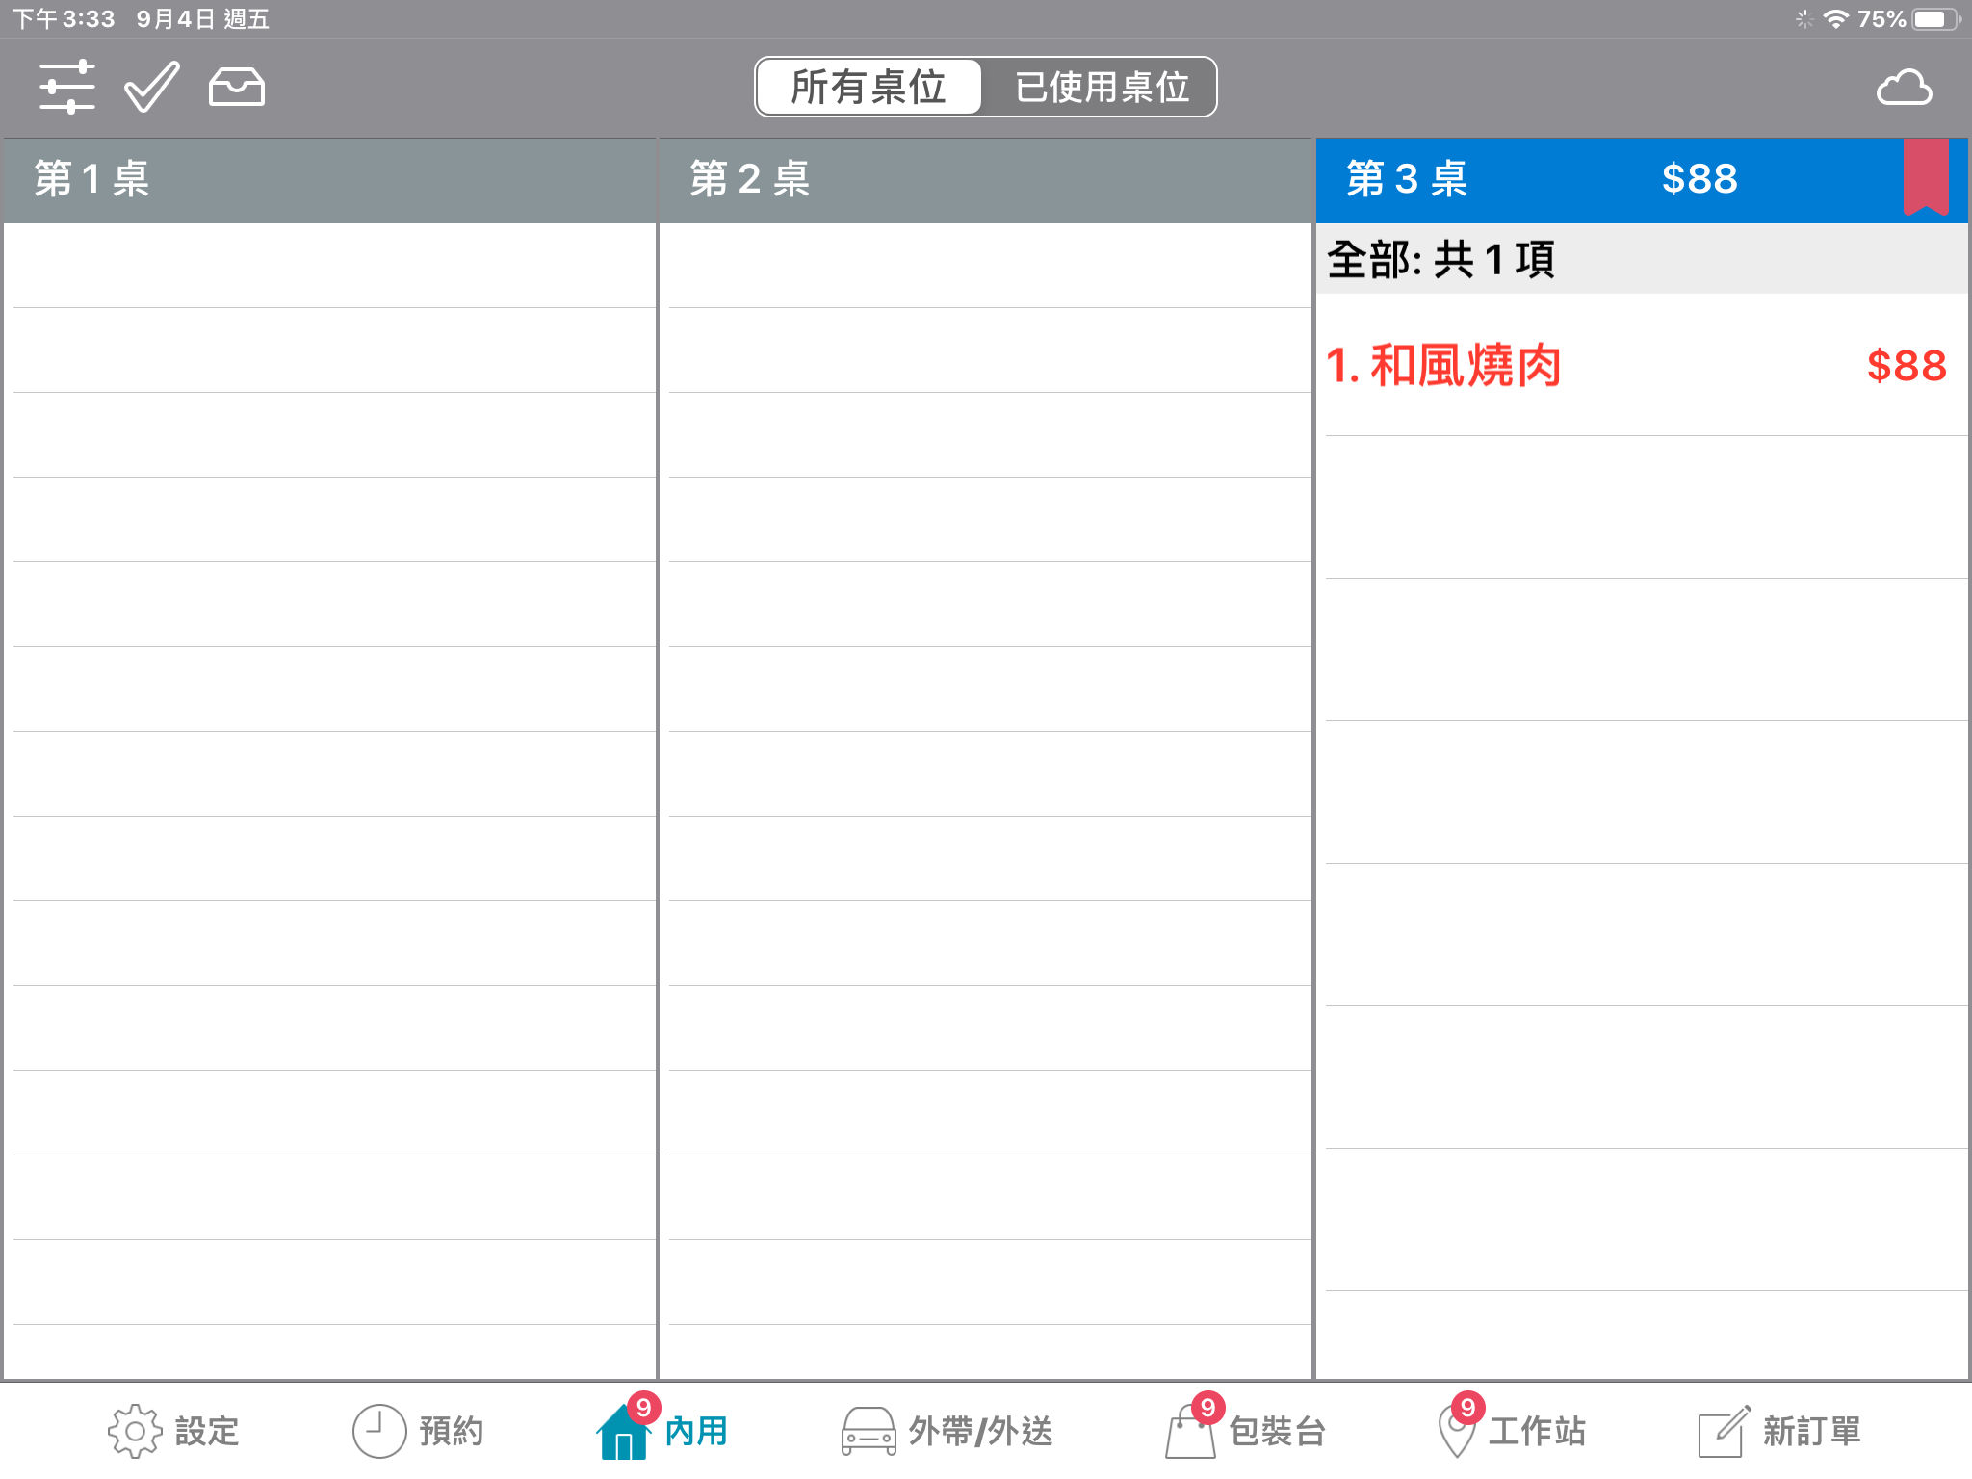This screenshot has width=1972, height=1479.
Task: Go to 外帶/外送 car tab
Action: coord(947,1431)
